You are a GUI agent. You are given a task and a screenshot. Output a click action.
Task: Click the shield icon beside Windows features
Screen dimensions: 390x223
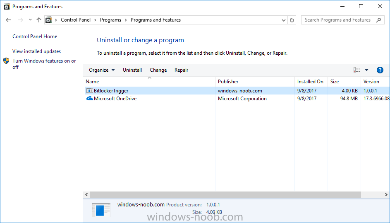[x=6, y=61]
